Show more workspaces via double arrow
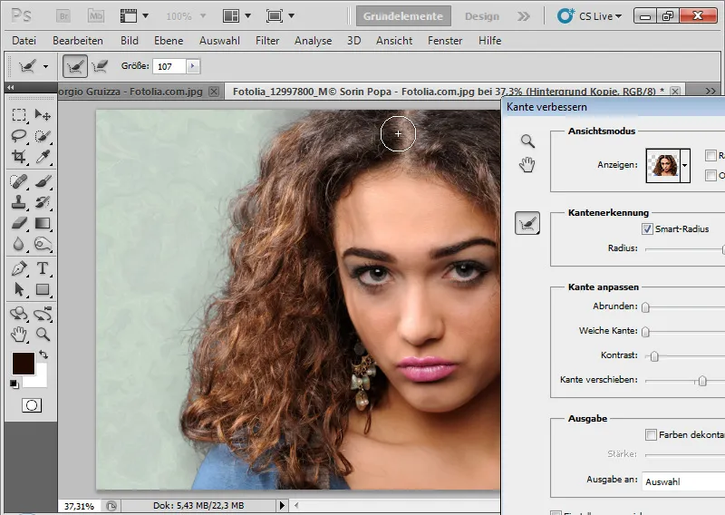 tap(524, 16)
